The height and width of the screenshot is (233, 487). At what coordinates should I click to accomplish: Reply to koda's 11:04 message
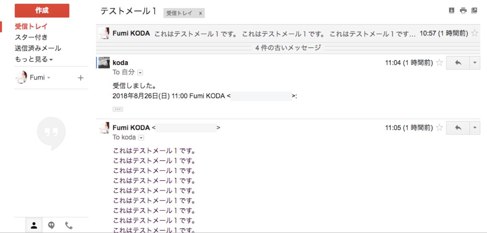pos(458,63)
